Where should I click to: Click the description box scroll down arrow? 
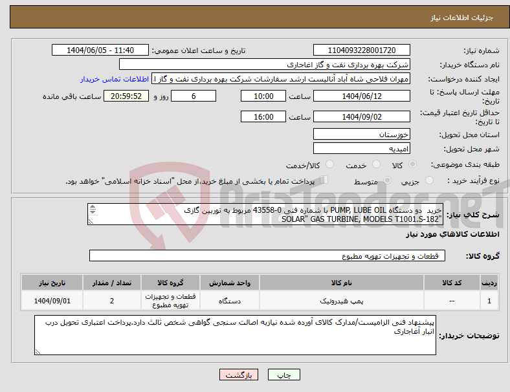pos(93,212)
